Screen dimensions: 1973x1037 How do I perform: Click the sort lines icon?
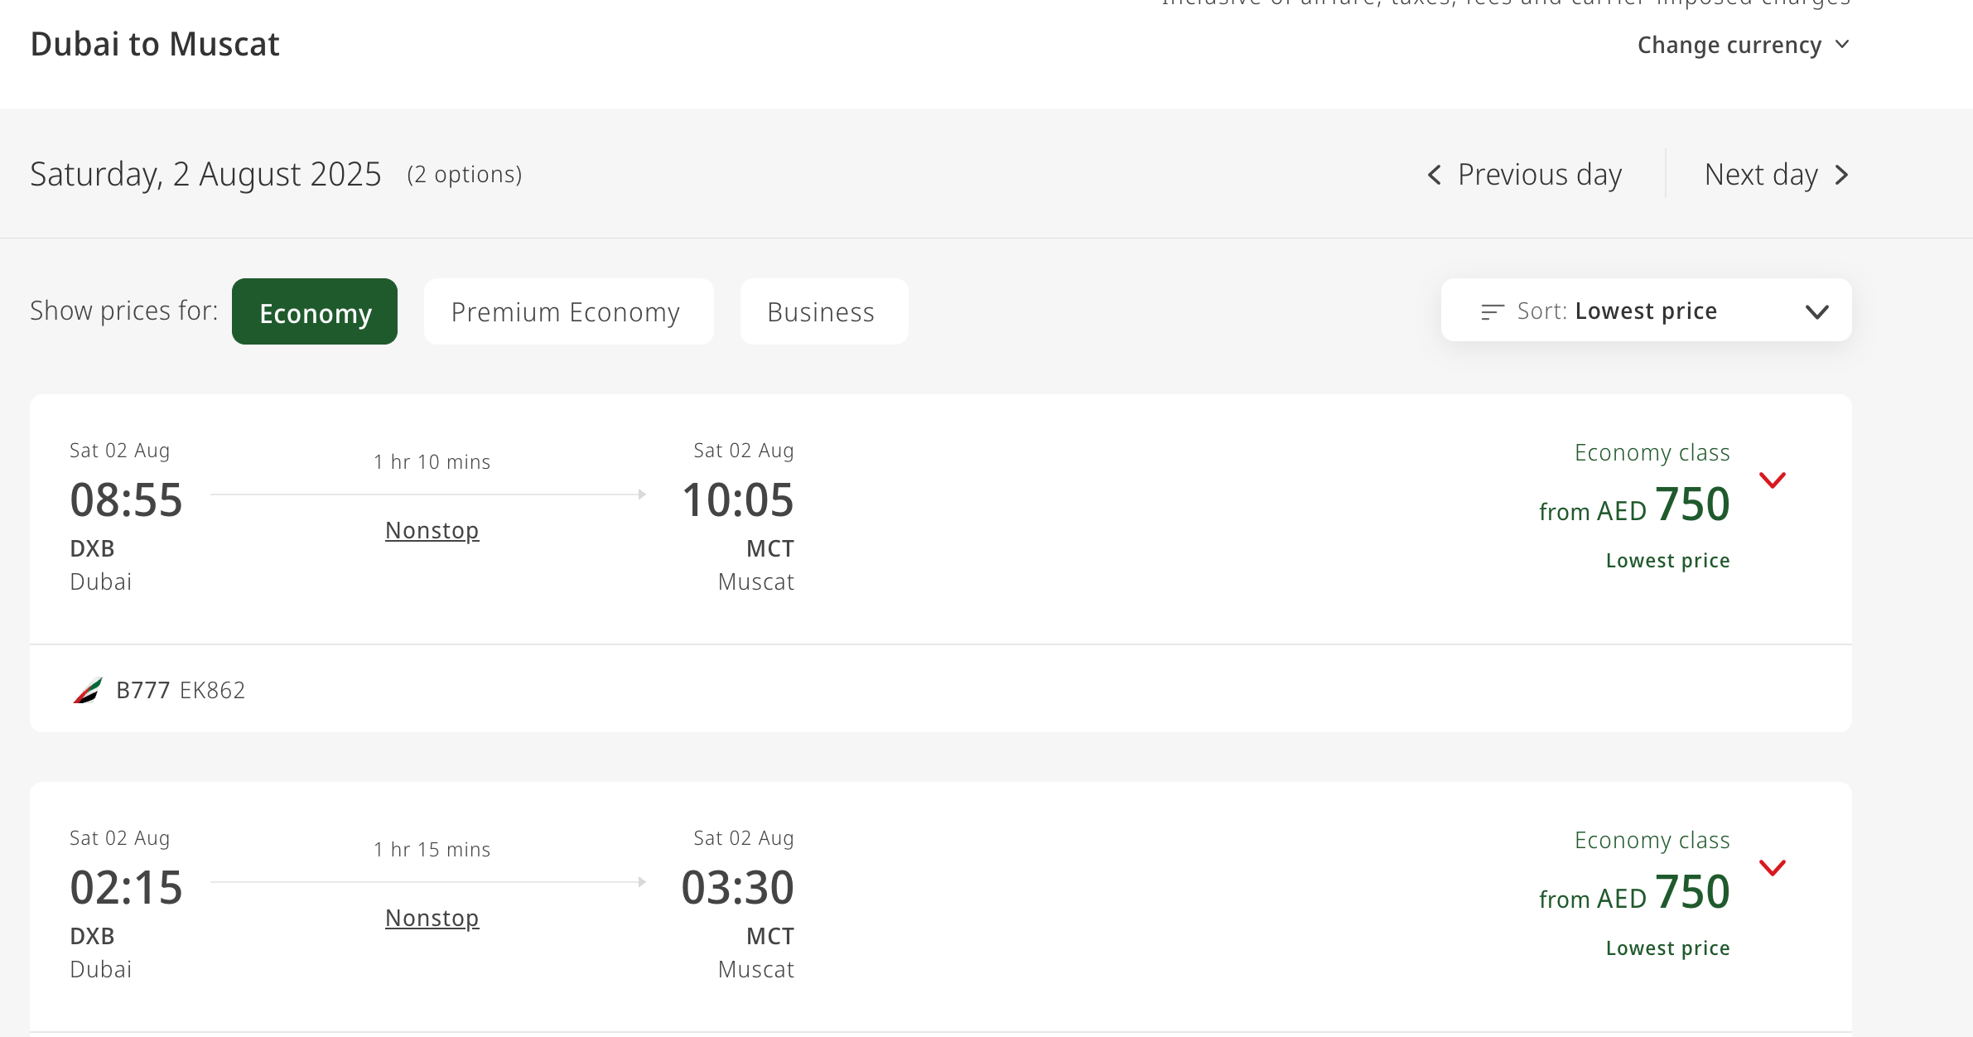(1492, 311)
